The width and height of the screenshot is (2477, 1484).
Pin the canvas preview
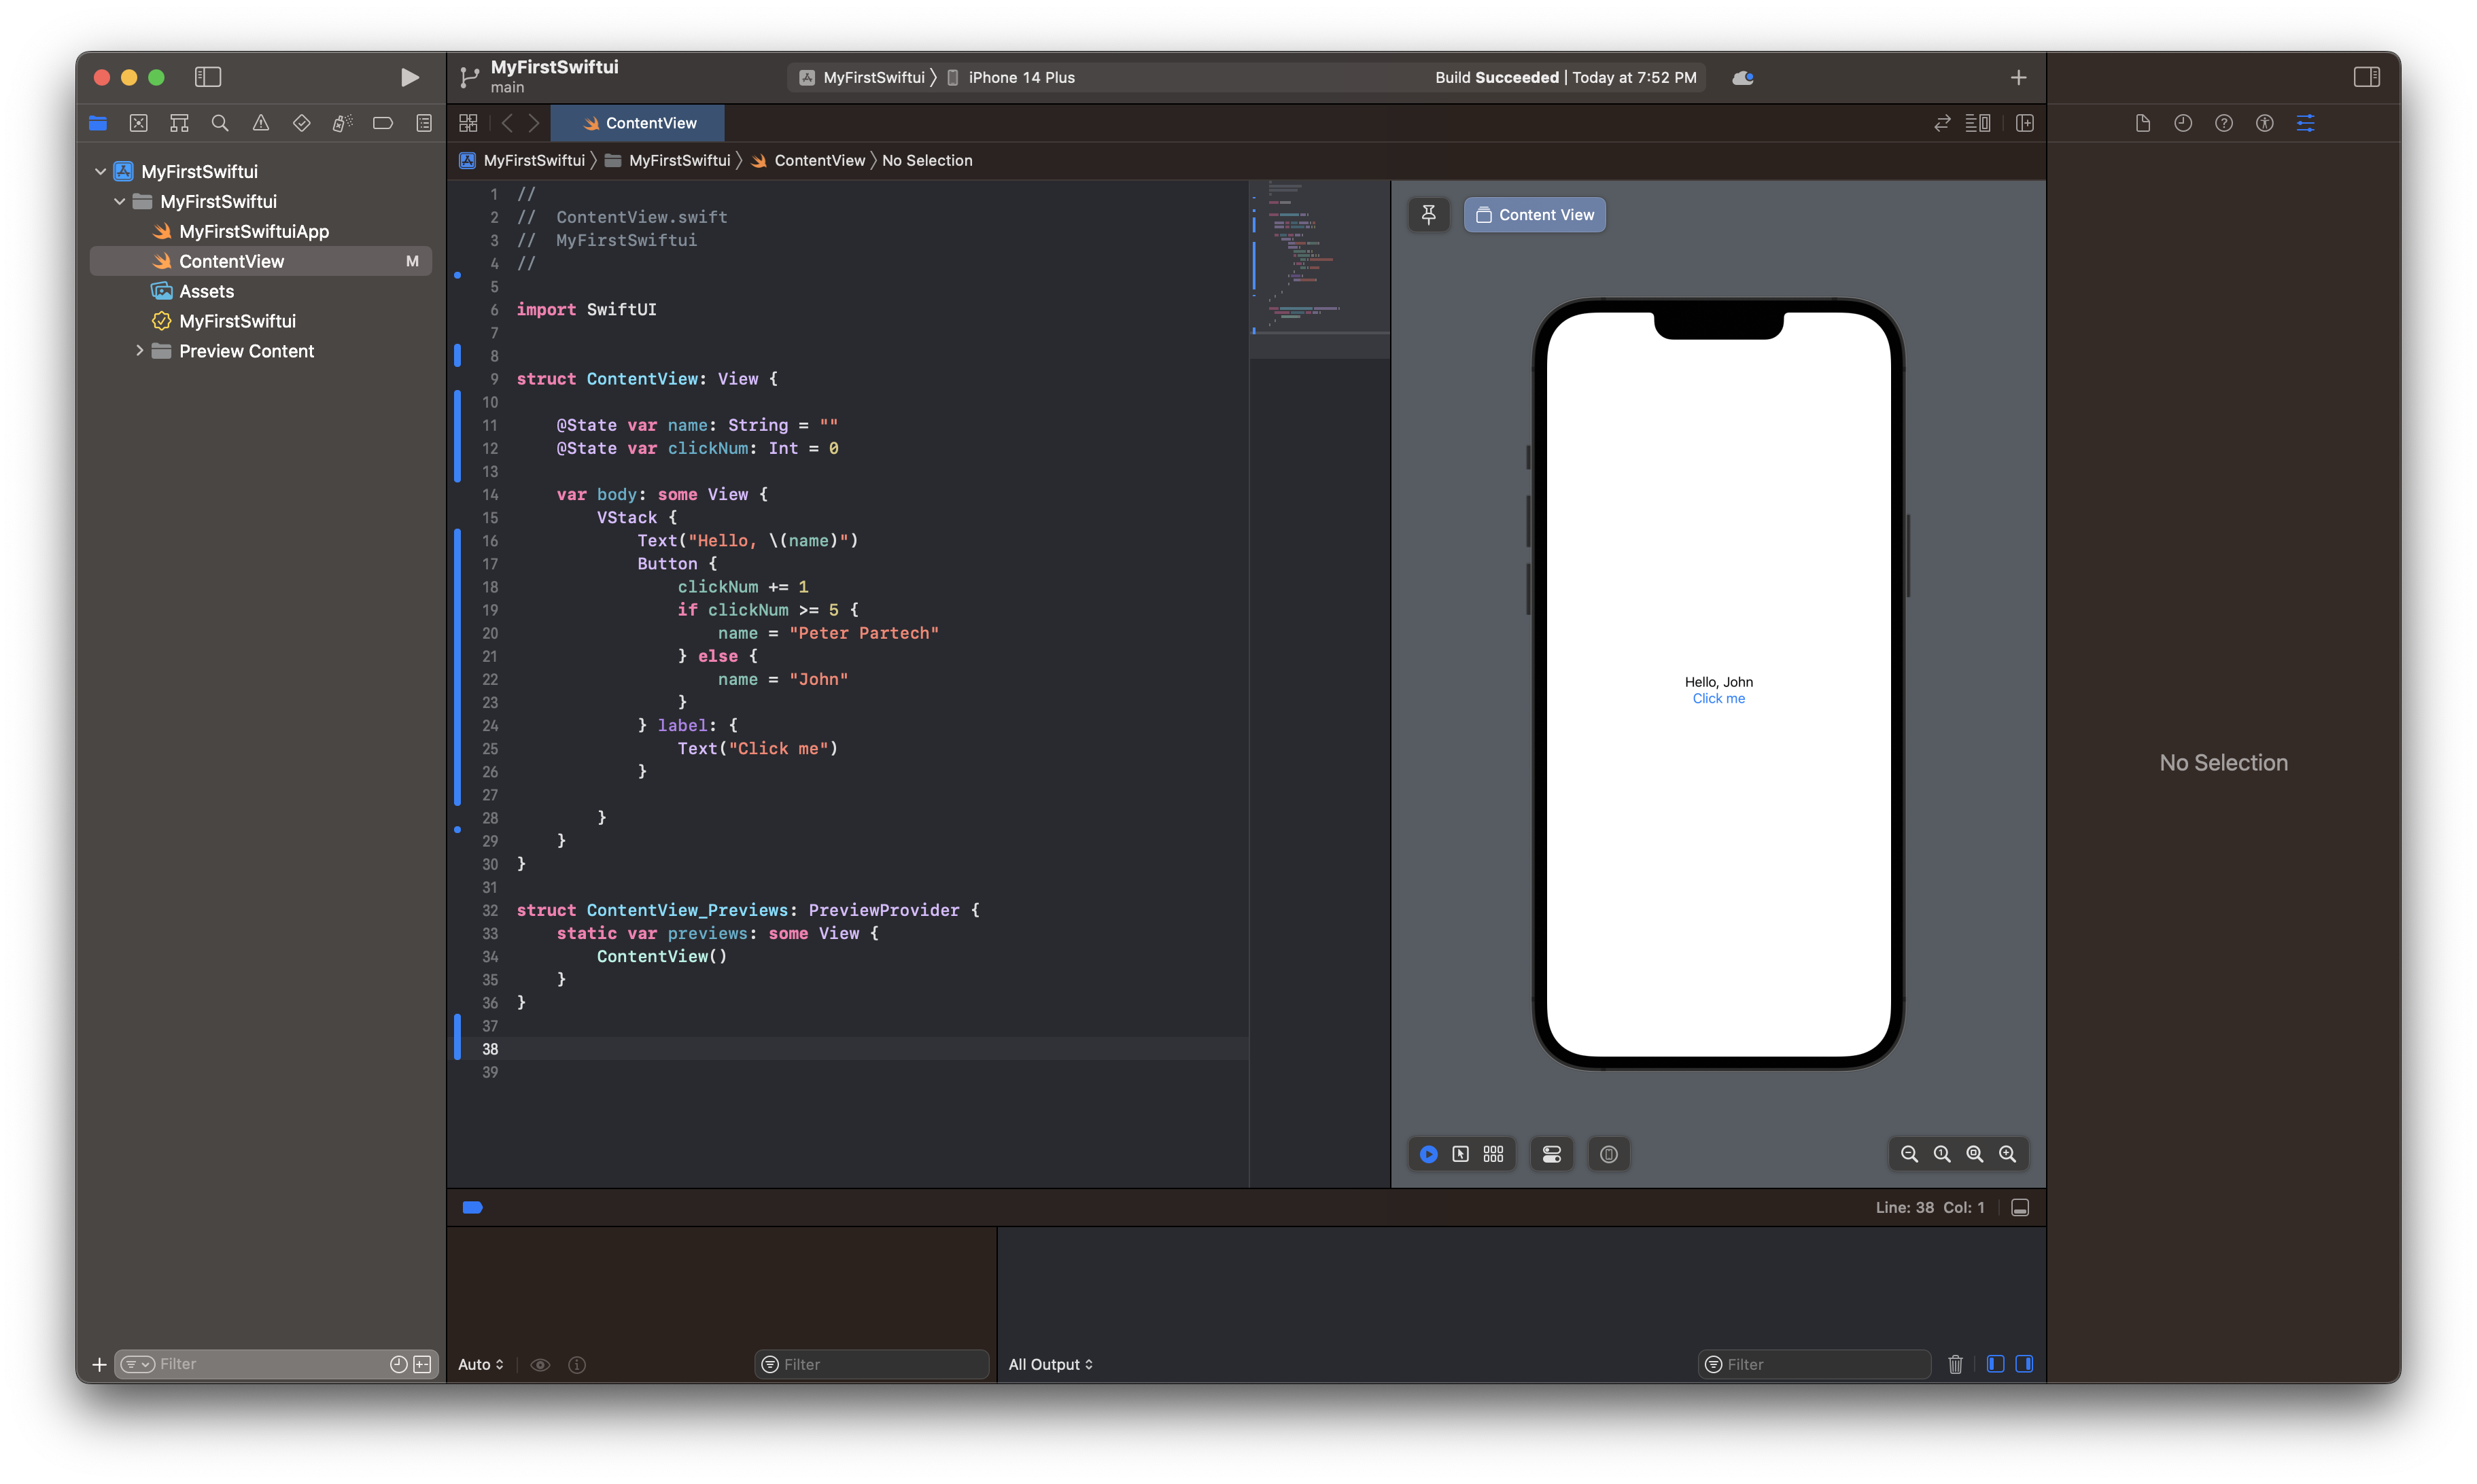[1429, 214]
